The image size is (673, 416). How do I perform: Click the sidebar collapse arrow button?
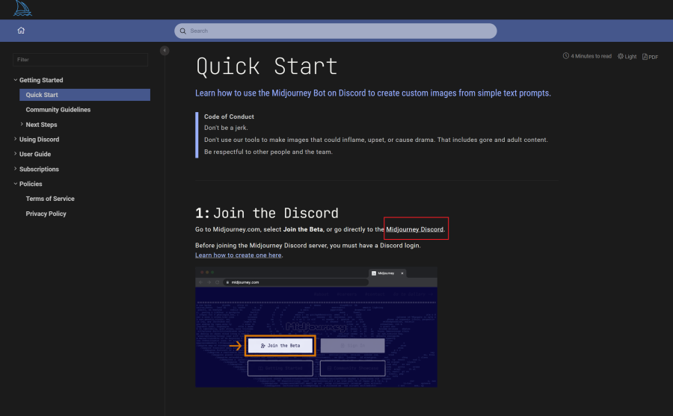[165, 51]
